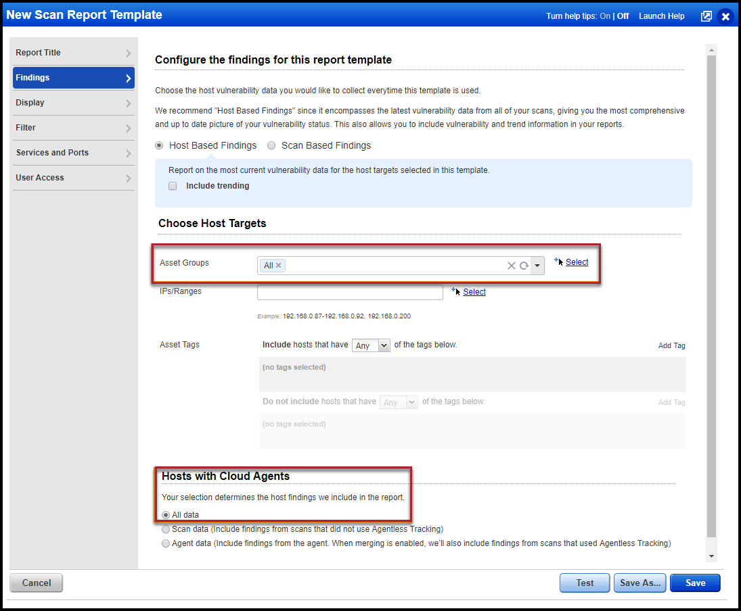The image size is (741, 611).
Task: Click the plus icon beside Asset Groups Select link
Action: (x=556, y=260)
